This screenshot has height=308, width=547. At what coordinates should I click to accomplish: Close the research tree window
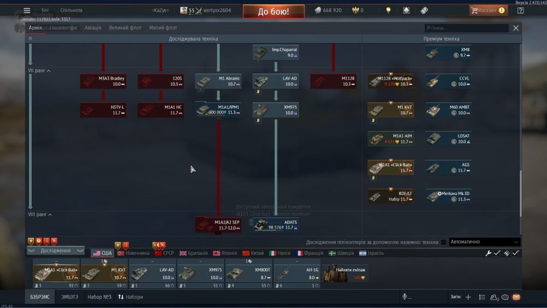pos(516,28)
